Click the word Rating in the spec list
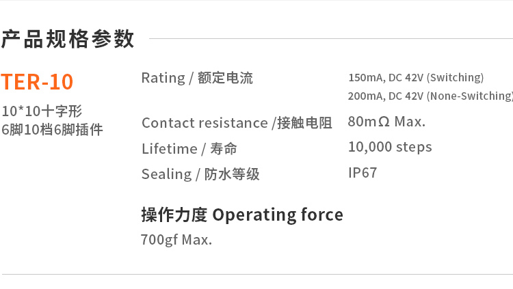 pos(163,78)
